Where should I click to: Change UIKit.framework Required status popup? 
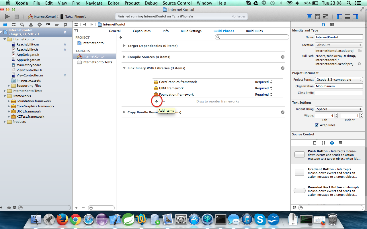(263, 88)
